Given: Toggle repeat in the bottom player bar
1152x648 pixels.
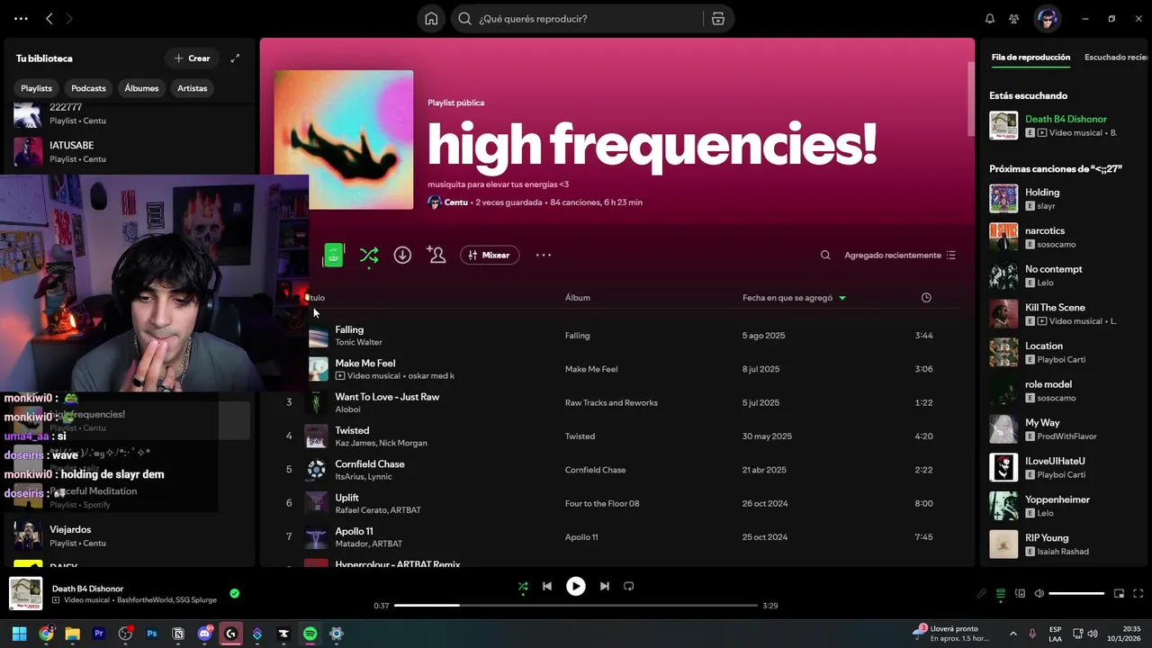Looking at the screenshot, I should 629,586.
